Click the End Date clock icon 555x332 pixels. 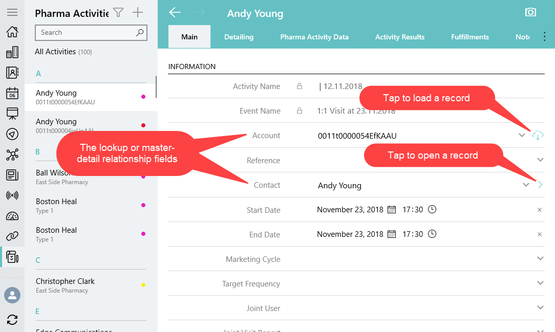coord(432,234)
